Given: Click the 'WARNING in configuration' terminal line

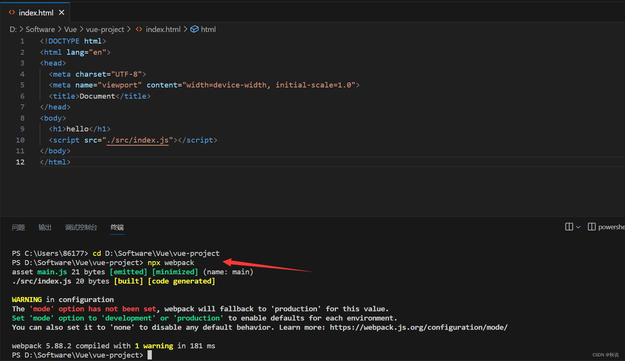Looking at the screenshot, I should (x=63, y=300).
